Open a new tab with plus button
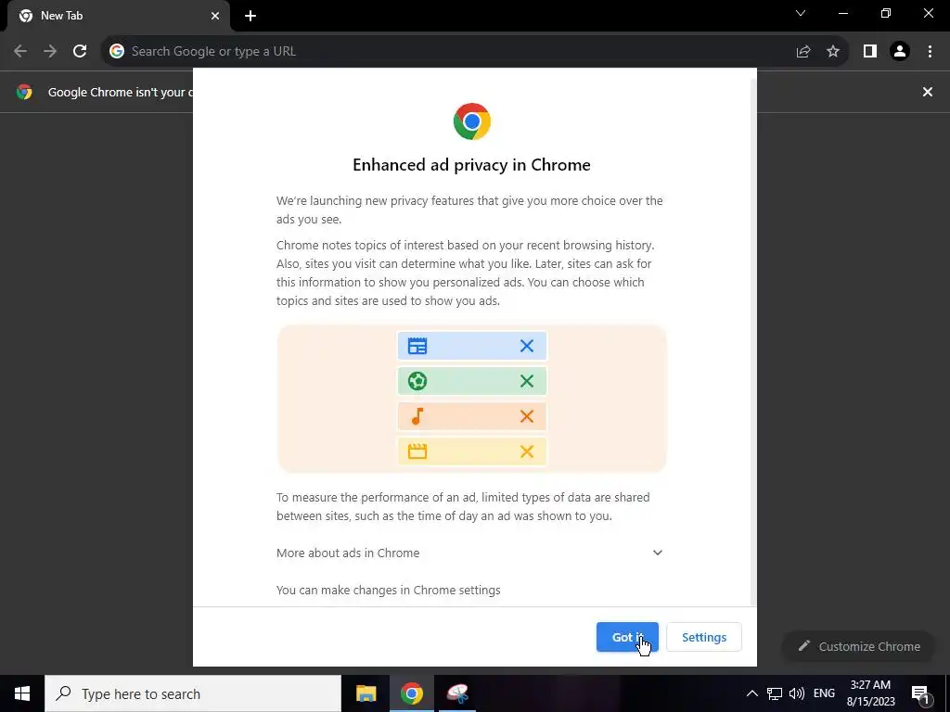This screenshot has height=712, width=950. [x=250, y=16]
